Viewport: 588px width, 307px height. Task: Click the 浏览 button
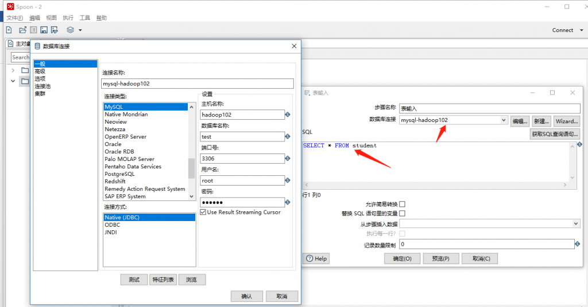[x=192, y=280]
